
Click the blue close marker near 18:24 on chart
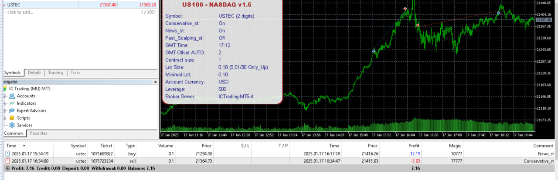tap(498, 13)
